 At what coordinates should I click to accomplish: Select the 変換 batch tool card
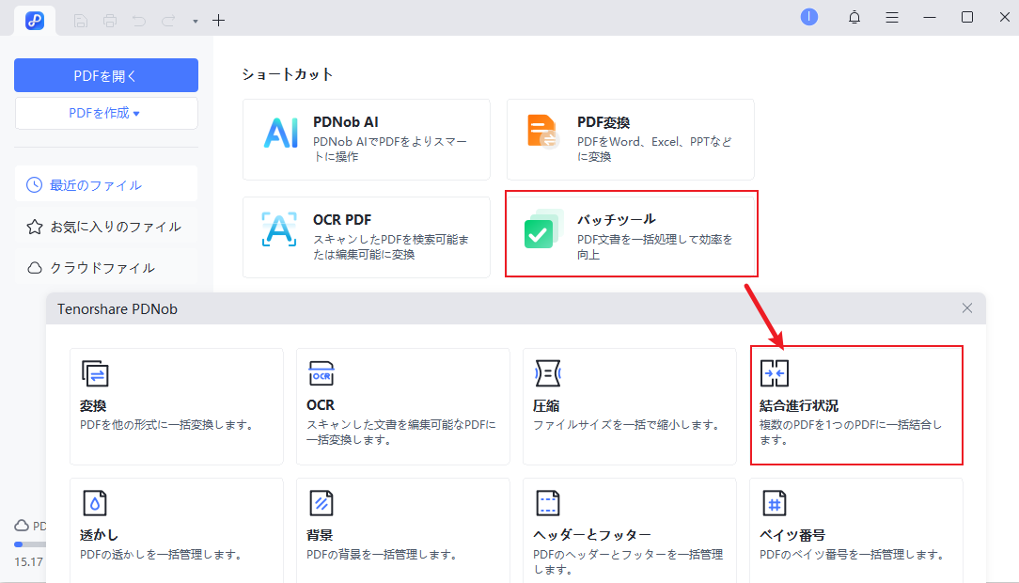(177, 406)
